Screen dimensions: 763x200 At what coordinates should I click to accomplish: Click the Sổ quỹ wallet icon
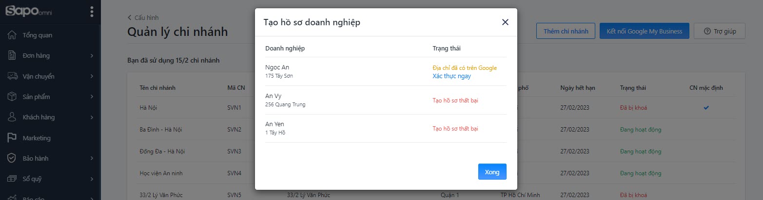(12, 179)
